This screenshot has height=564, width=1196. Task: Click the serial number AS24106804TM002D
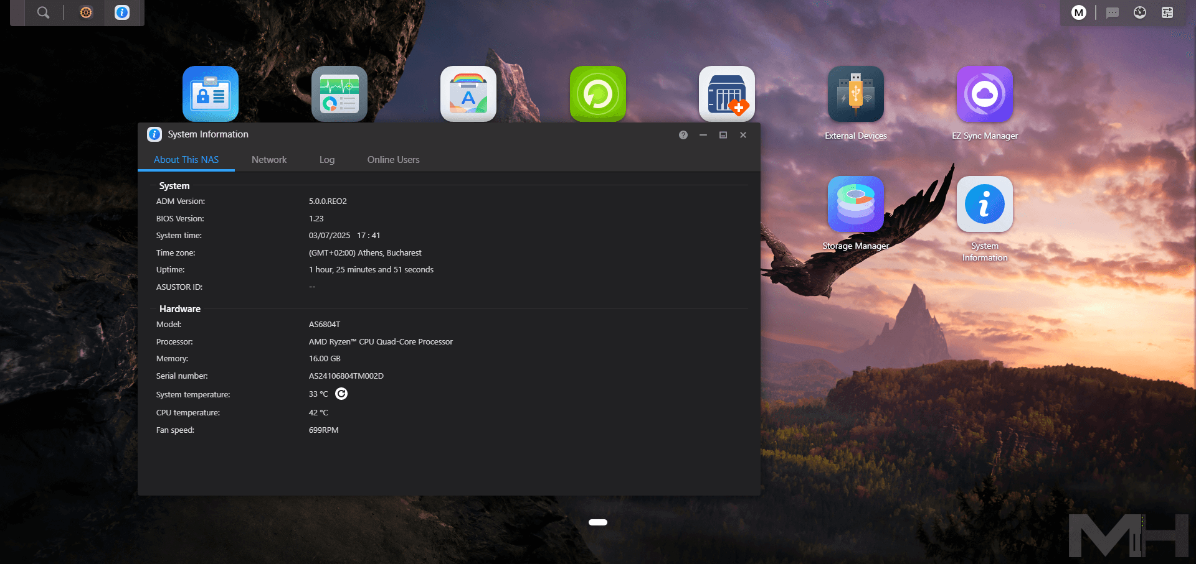coord(346,376)
